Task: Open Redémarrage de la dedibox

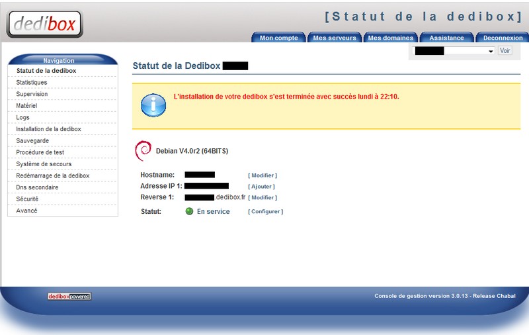Action: [53, 175]
